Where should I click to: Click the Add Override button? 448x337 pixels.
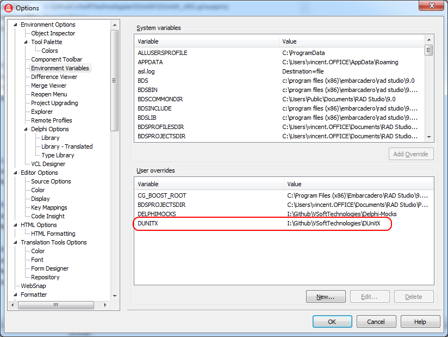pos(411,154)
